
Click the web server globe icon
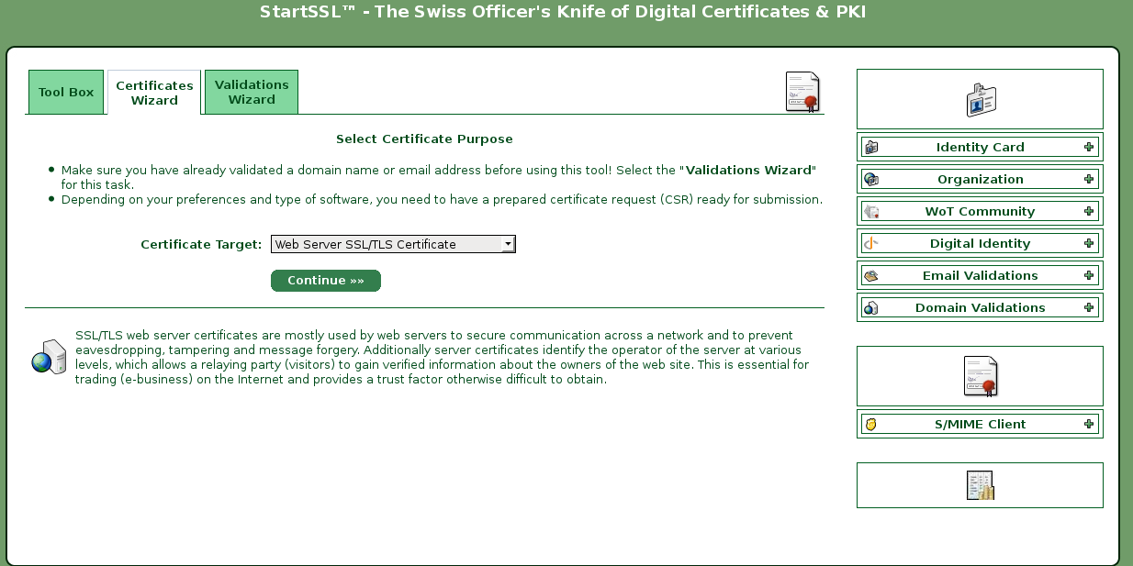pyautogui.click(x=48, y=356)
